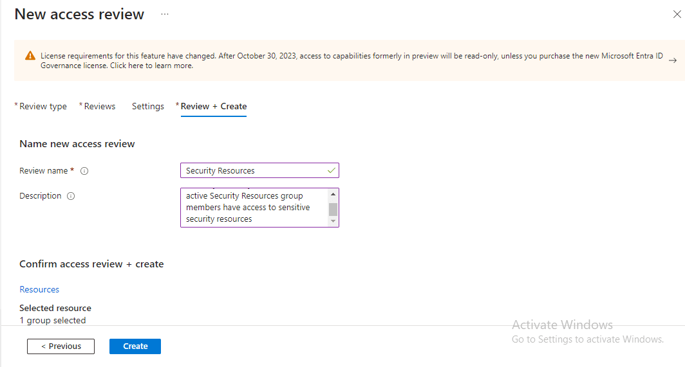Click the Description box scroll down arrow

click(x=333, y=221)
